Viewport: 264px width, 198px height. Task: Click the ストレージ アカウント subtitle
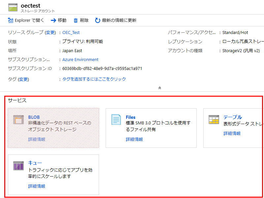pos(38,11)
